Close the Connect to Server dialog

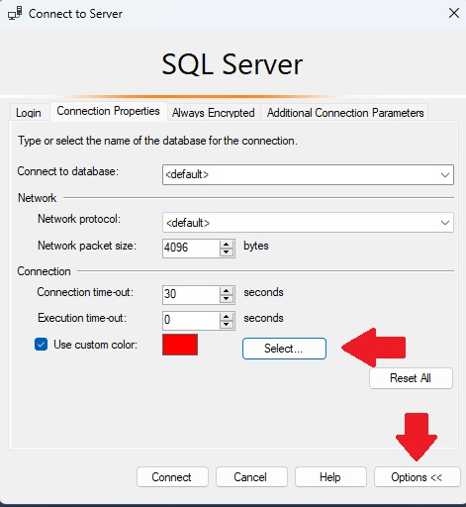click(x=454, y=13)
